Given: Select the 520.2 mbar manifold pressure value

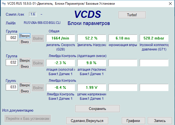Looking at the screenshot, I should point(154,38).
